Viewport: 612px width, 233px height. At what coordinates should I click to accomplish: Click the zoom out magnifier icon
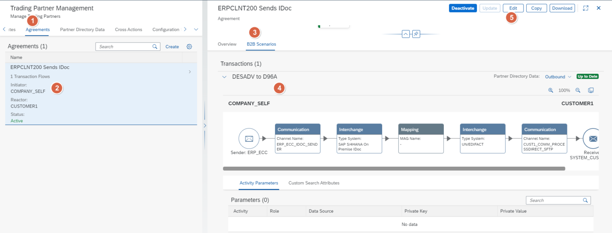pos(578,90)
